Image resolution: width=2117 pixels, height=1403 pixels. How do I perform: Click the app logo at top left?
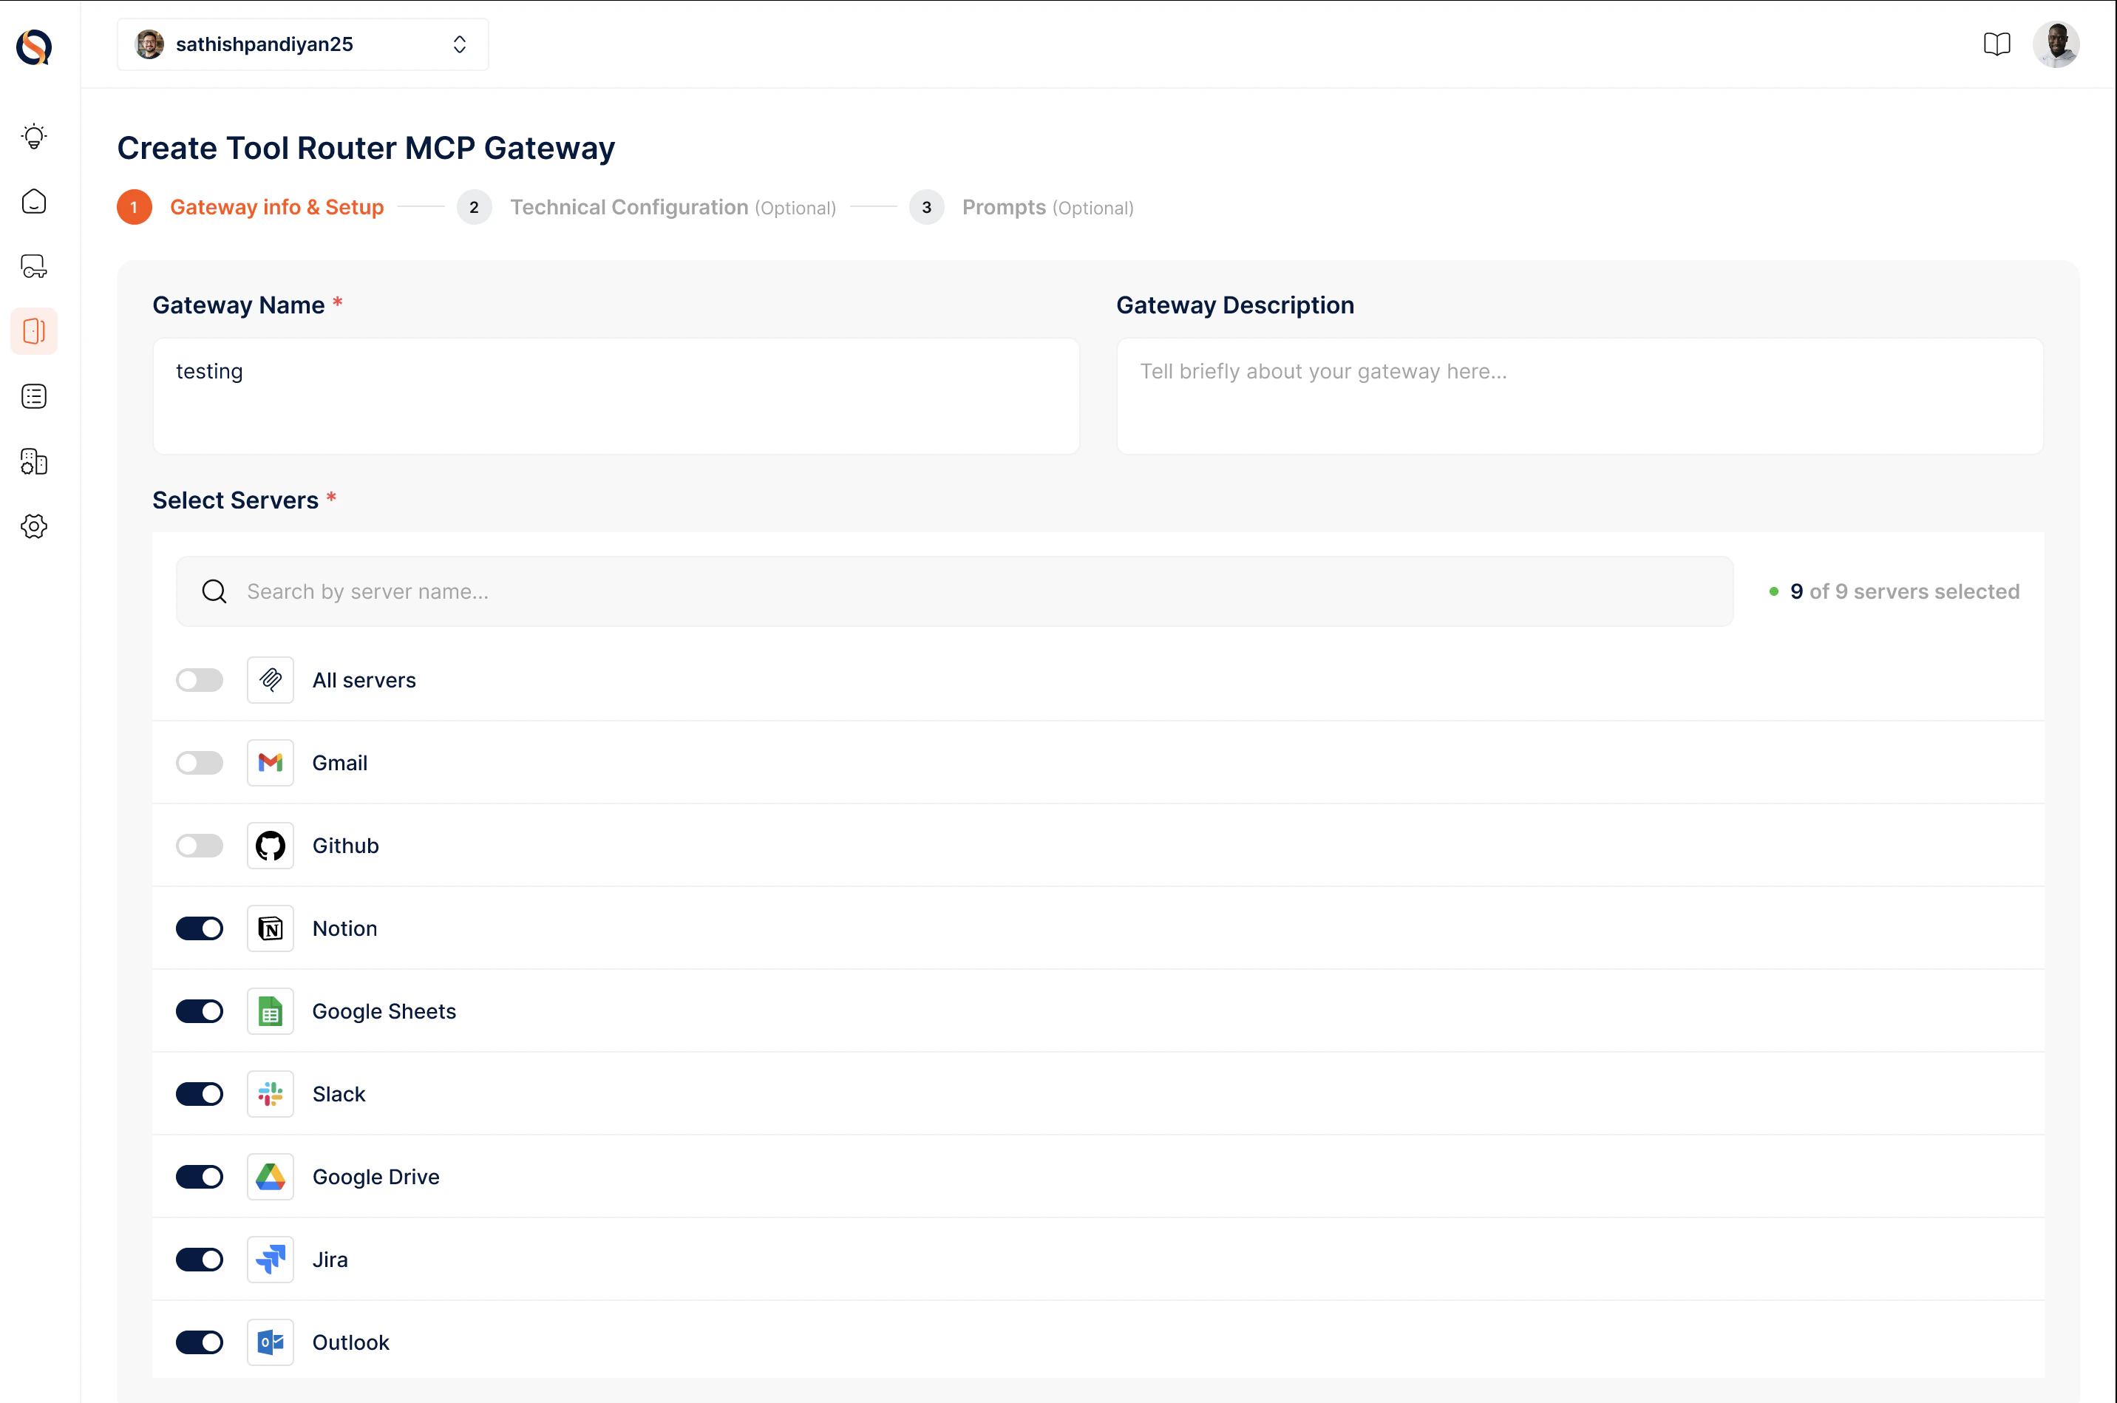tap(34, 47)
